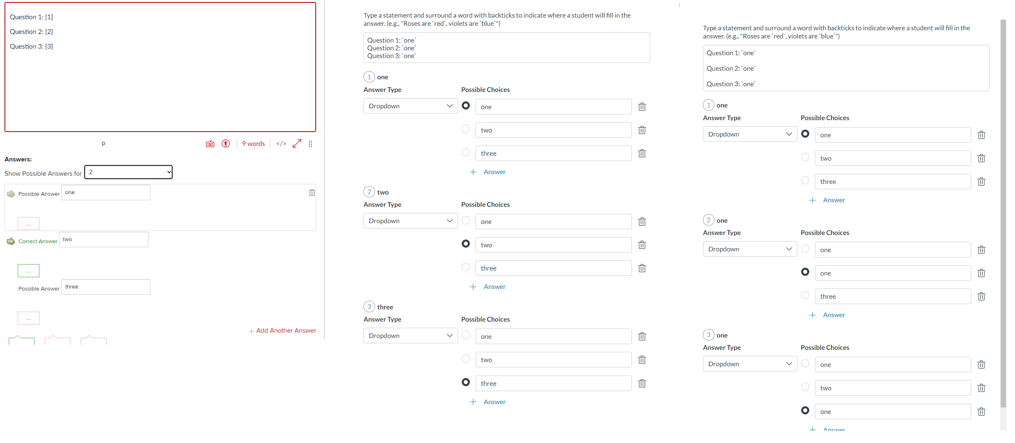Open the Answer Type dropdown for question 1

click(410, 105)
